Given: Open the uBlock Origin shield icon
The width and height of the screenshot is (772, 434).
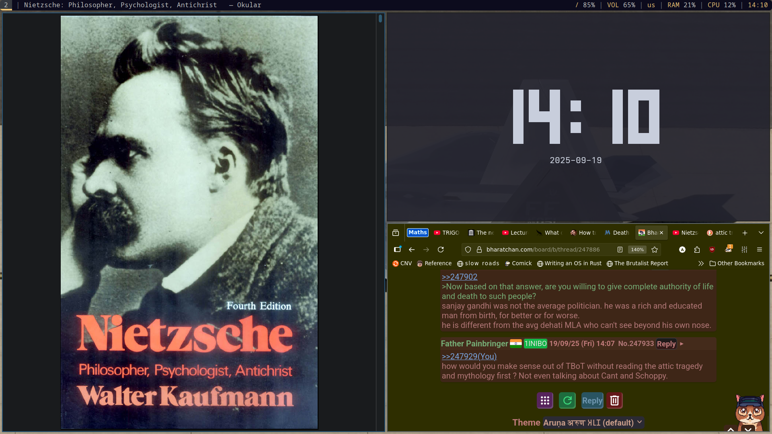Looking at the screenshot, I should (712, 250).
